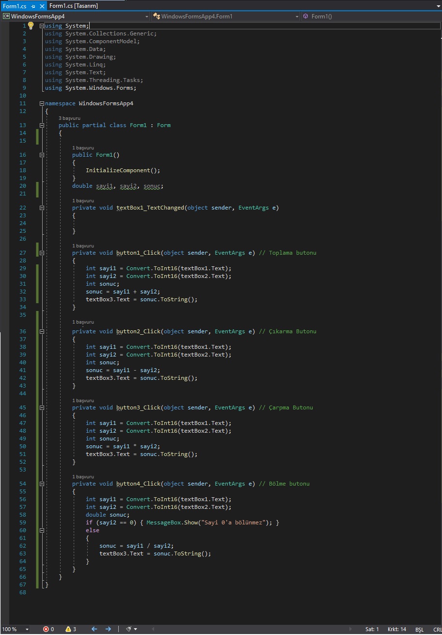The image size is (442, 635).
Task: Click the lightbulb quick actions icon
Action: (31, 26)
